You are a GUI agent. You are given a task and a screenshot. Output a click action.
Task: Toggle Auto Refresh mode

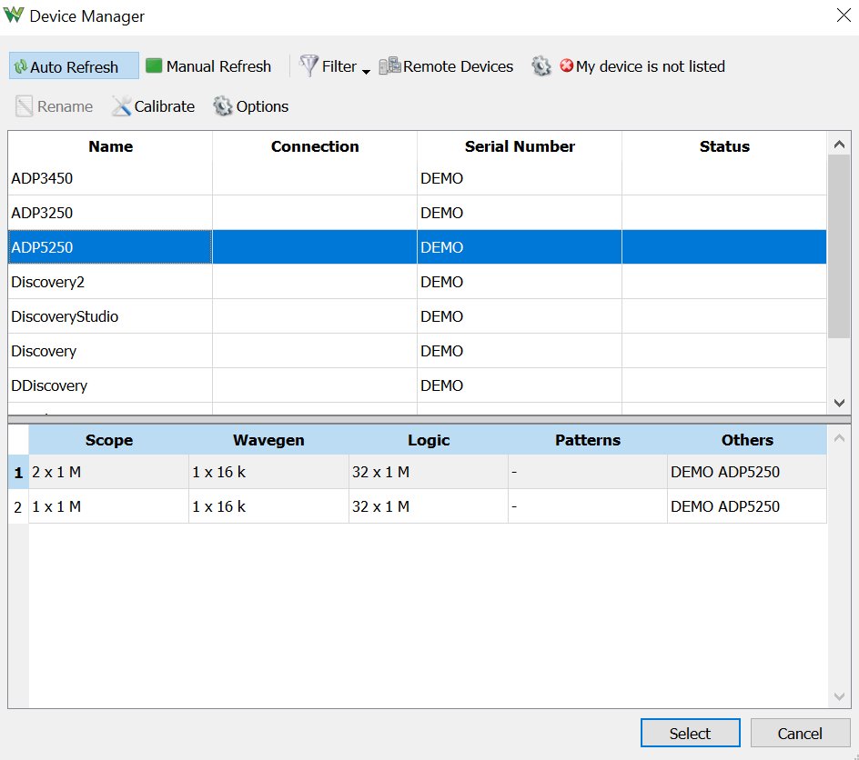(74, 66)
